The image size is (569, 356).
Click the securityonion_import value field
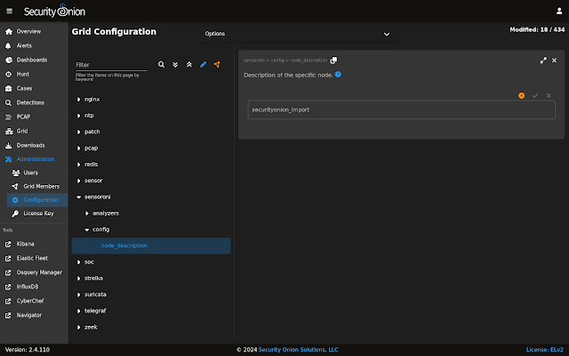[401, 109]
